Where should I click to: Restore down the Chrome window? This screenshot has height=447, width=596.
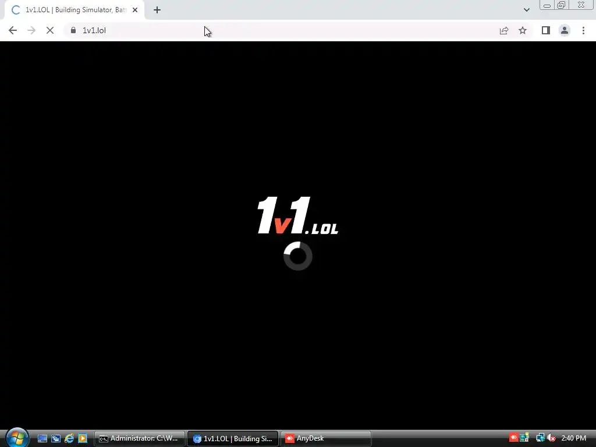pos(562,5)
